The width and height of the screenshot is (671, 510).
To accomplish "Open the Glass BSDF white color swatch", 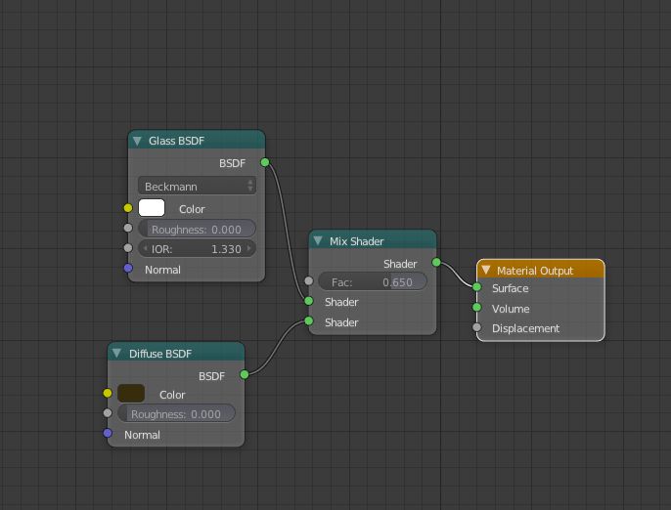I will click(x=152, y=208).
